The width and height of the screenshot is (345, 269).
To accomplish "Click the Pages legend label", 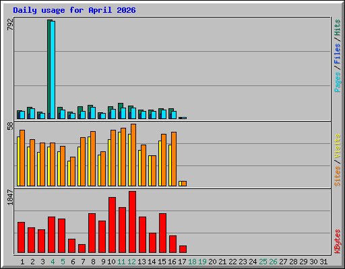I will [337, 82].
